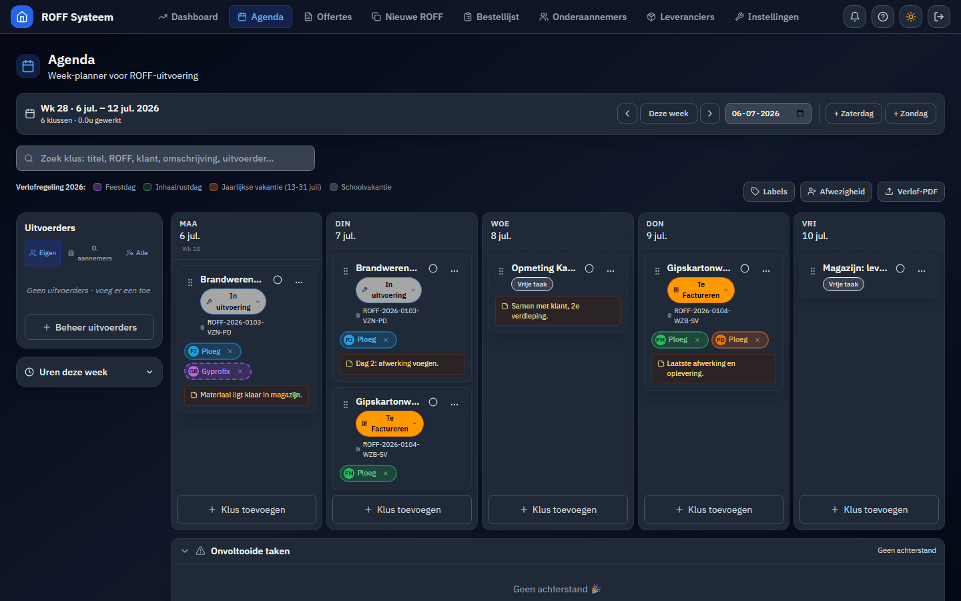Open the Onderaannemers tab
Viewport: 961px width, 601px height.
coord(583,17)
